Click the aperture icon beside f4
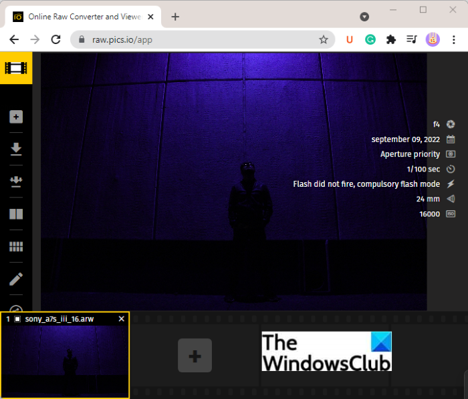The height and width of the screenshot is (399, 468). pos(451,124)
